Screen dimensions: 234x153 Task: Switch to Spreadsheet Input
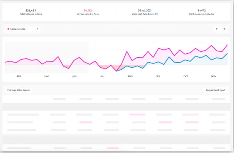(215, 90)
